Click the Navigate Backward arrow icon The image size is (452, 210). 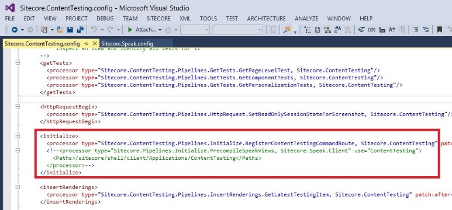(15, 30)
